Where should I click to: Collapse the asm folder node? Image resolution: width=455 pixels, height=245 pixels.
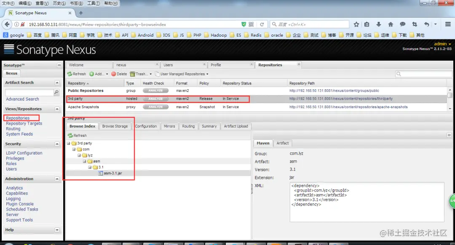pyautogui.click(x=84, y=161)
